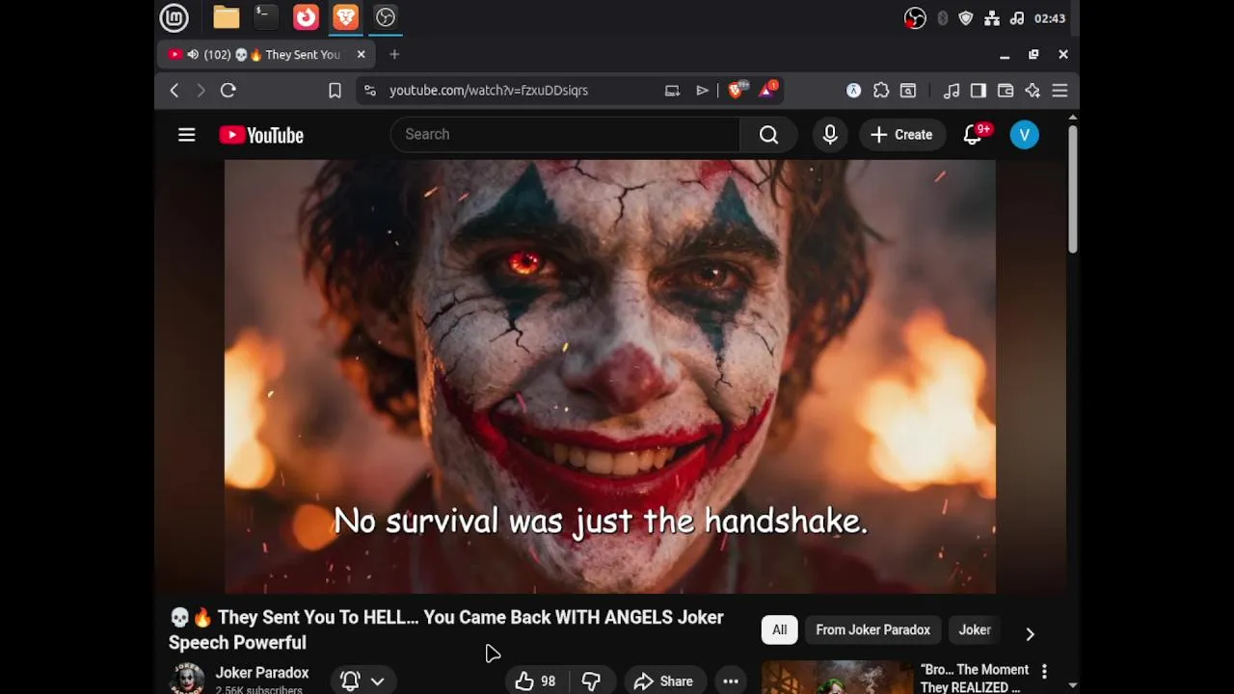Image resolution: width=1234 pixels, height=694 pixels.
Task: Go to YouTube home via logo
Action: (x=261, y=135)
